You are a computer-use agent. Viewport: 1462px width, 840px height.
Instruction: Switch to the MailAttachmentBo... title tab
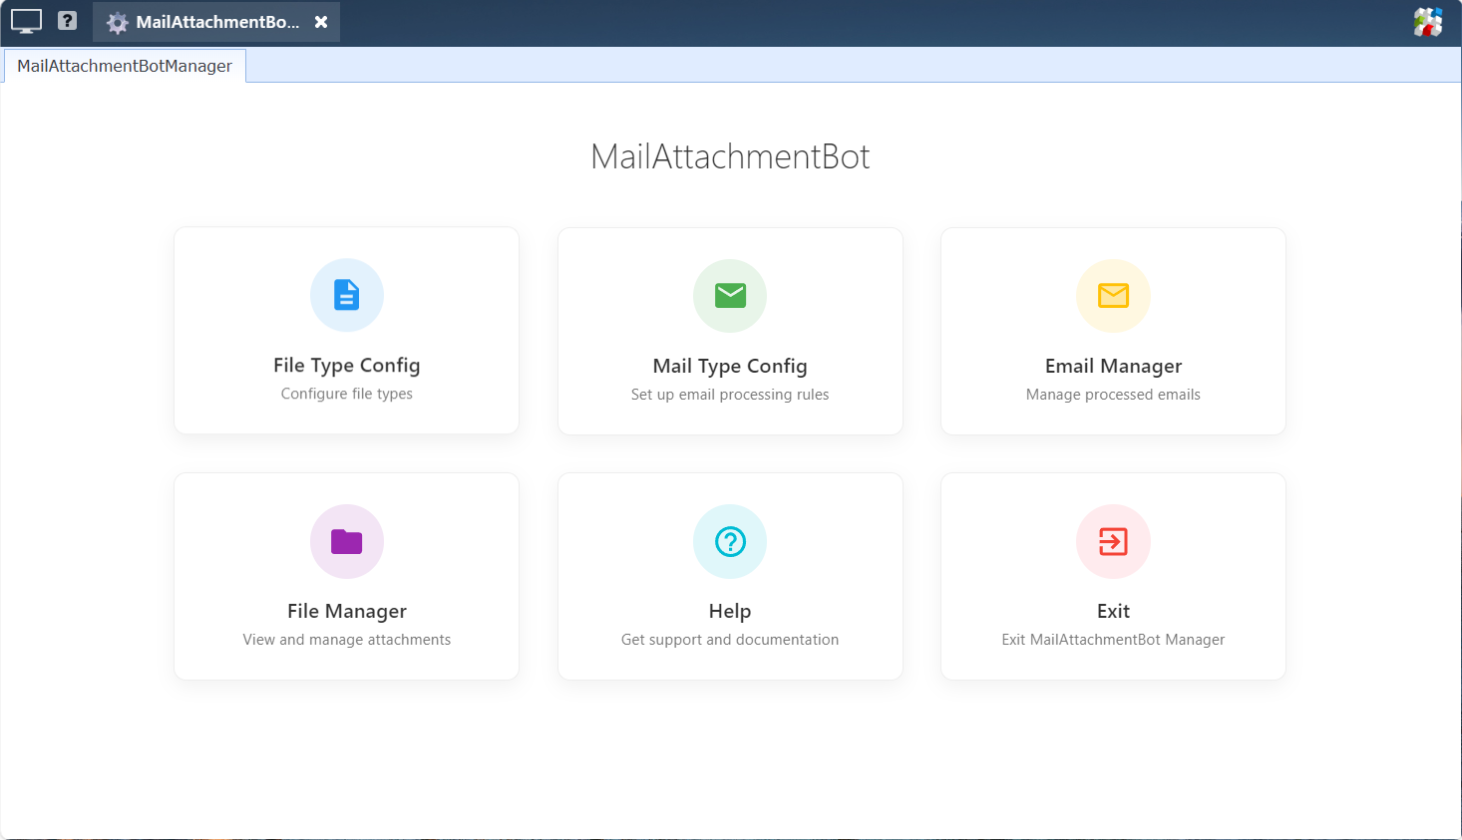tap(217, 22)
